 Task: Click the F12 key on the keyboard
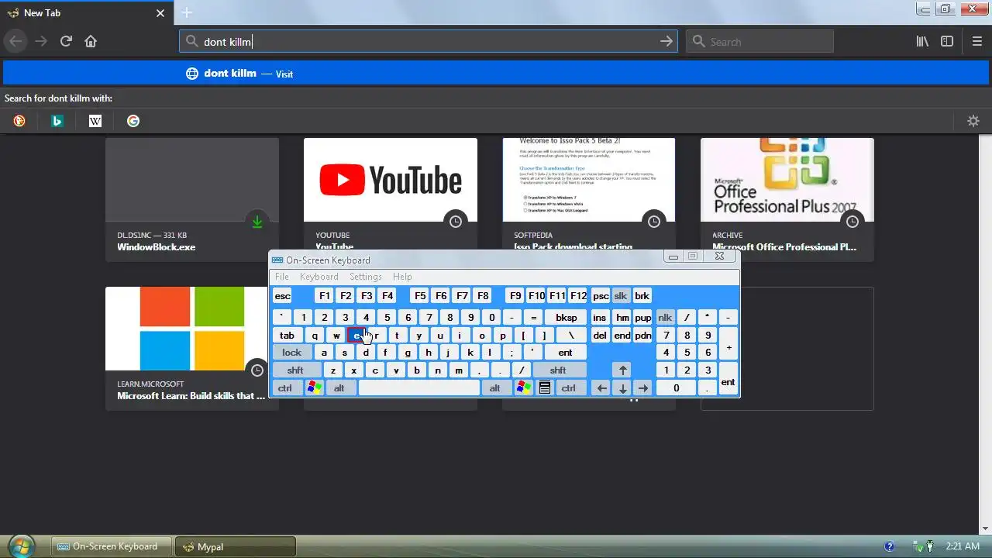(x=578, y=296)
